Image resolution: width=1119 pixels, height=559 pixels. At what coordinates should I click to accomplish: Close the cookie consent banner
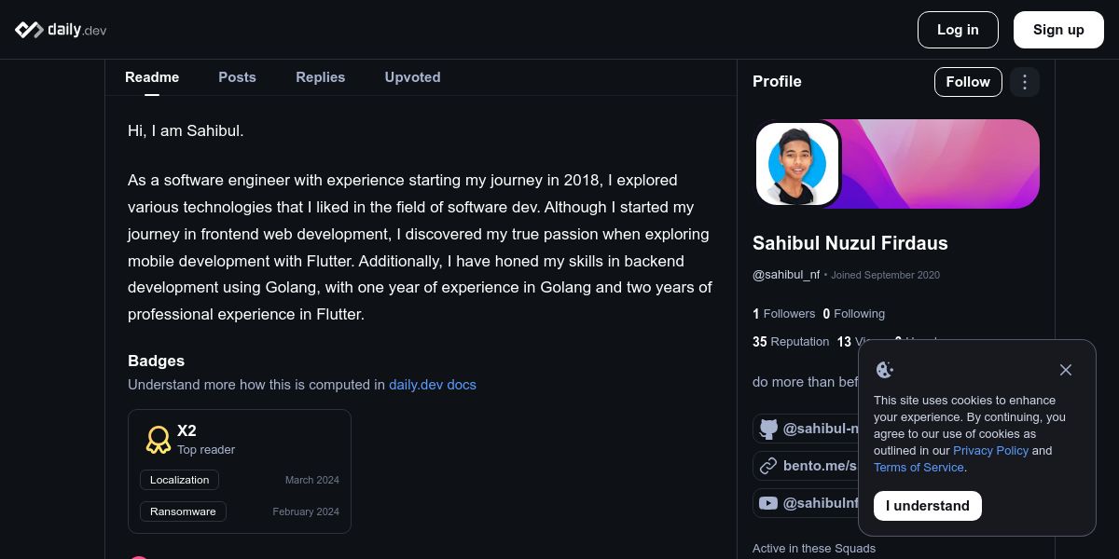[1066, 370]
